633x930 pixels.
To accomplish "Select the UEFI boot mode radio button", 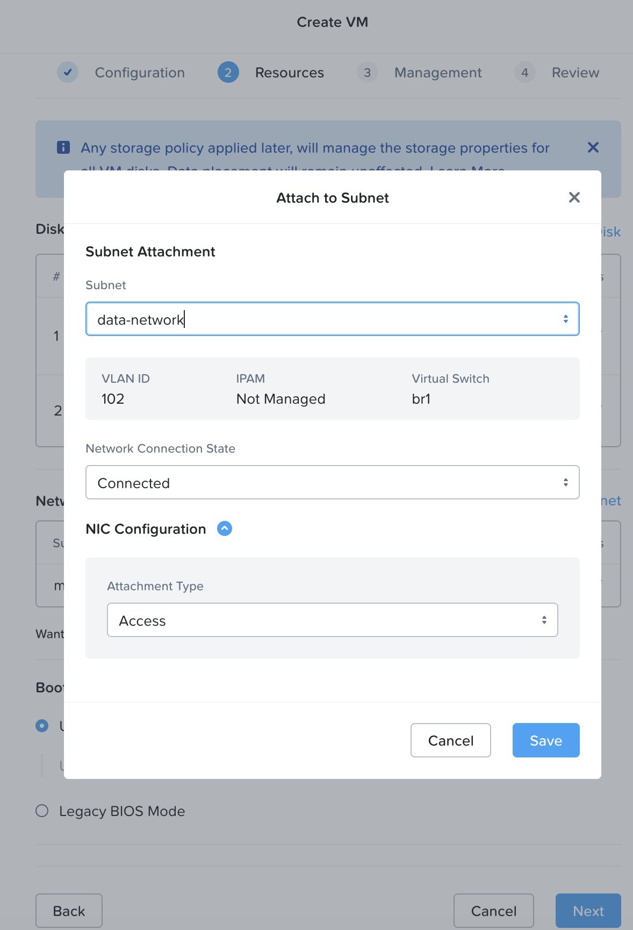I will click(x=42, y=726).
